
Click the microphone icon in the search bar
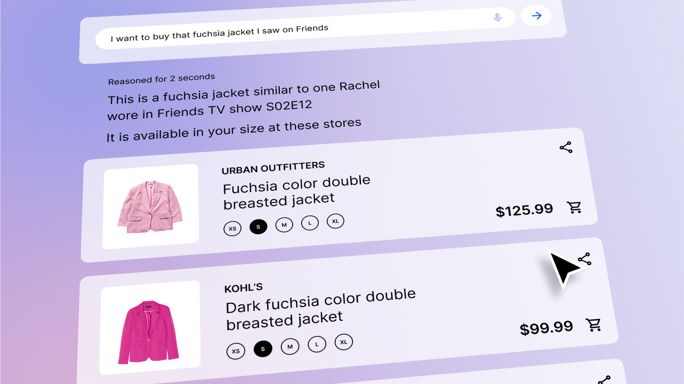coord(497,17)
